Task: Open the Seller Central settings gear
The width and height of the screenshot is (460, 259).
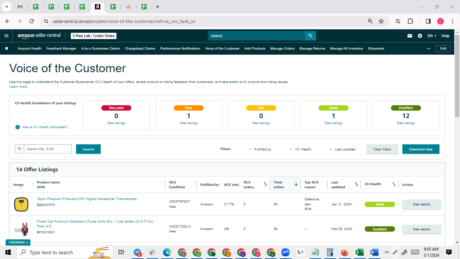Action: pos(420,36)
